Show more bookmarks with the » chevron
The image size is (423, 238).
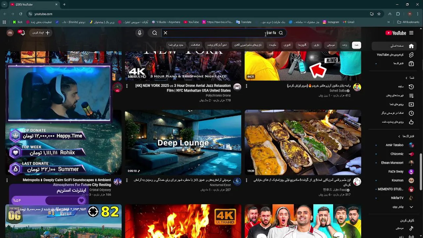(x=389, y=22)
